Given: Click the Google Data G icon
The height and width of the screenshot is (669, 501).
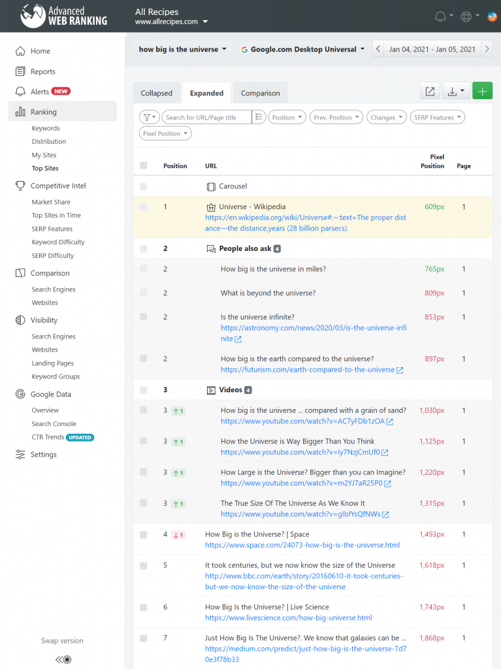Looking at the screenshot, I should tap(20, 394).
